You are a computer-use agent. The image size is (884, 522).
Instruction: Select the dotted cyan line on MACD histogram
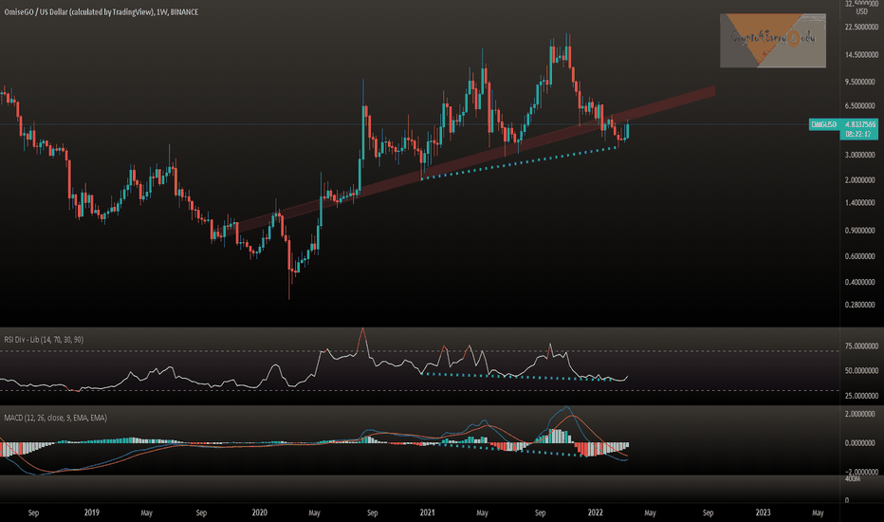pyautogui.click(x=513, y=450)
